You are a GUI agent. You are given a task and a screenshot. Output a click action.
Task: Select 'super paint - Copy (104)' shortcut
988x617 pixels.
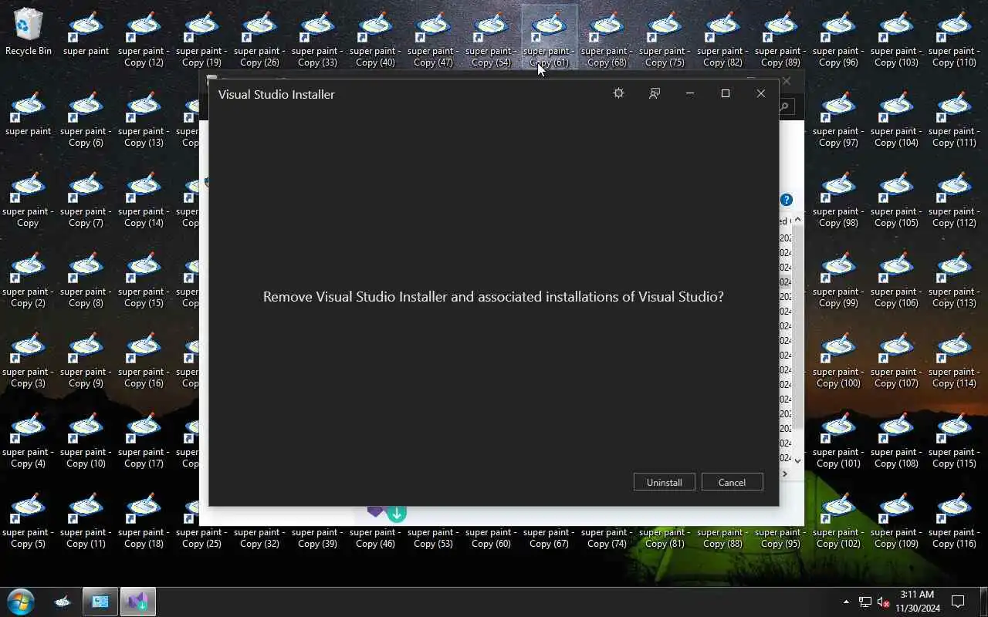pyautogui.click(x=896, y=119)
